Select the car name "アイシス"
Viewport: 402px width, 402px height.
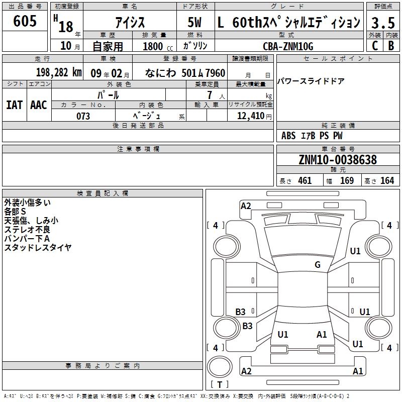(130, 22)
